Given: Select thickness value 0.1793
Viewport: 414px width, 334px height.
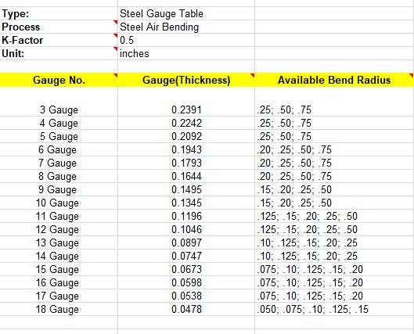Looking at the screenshot, I should (186, 163).
